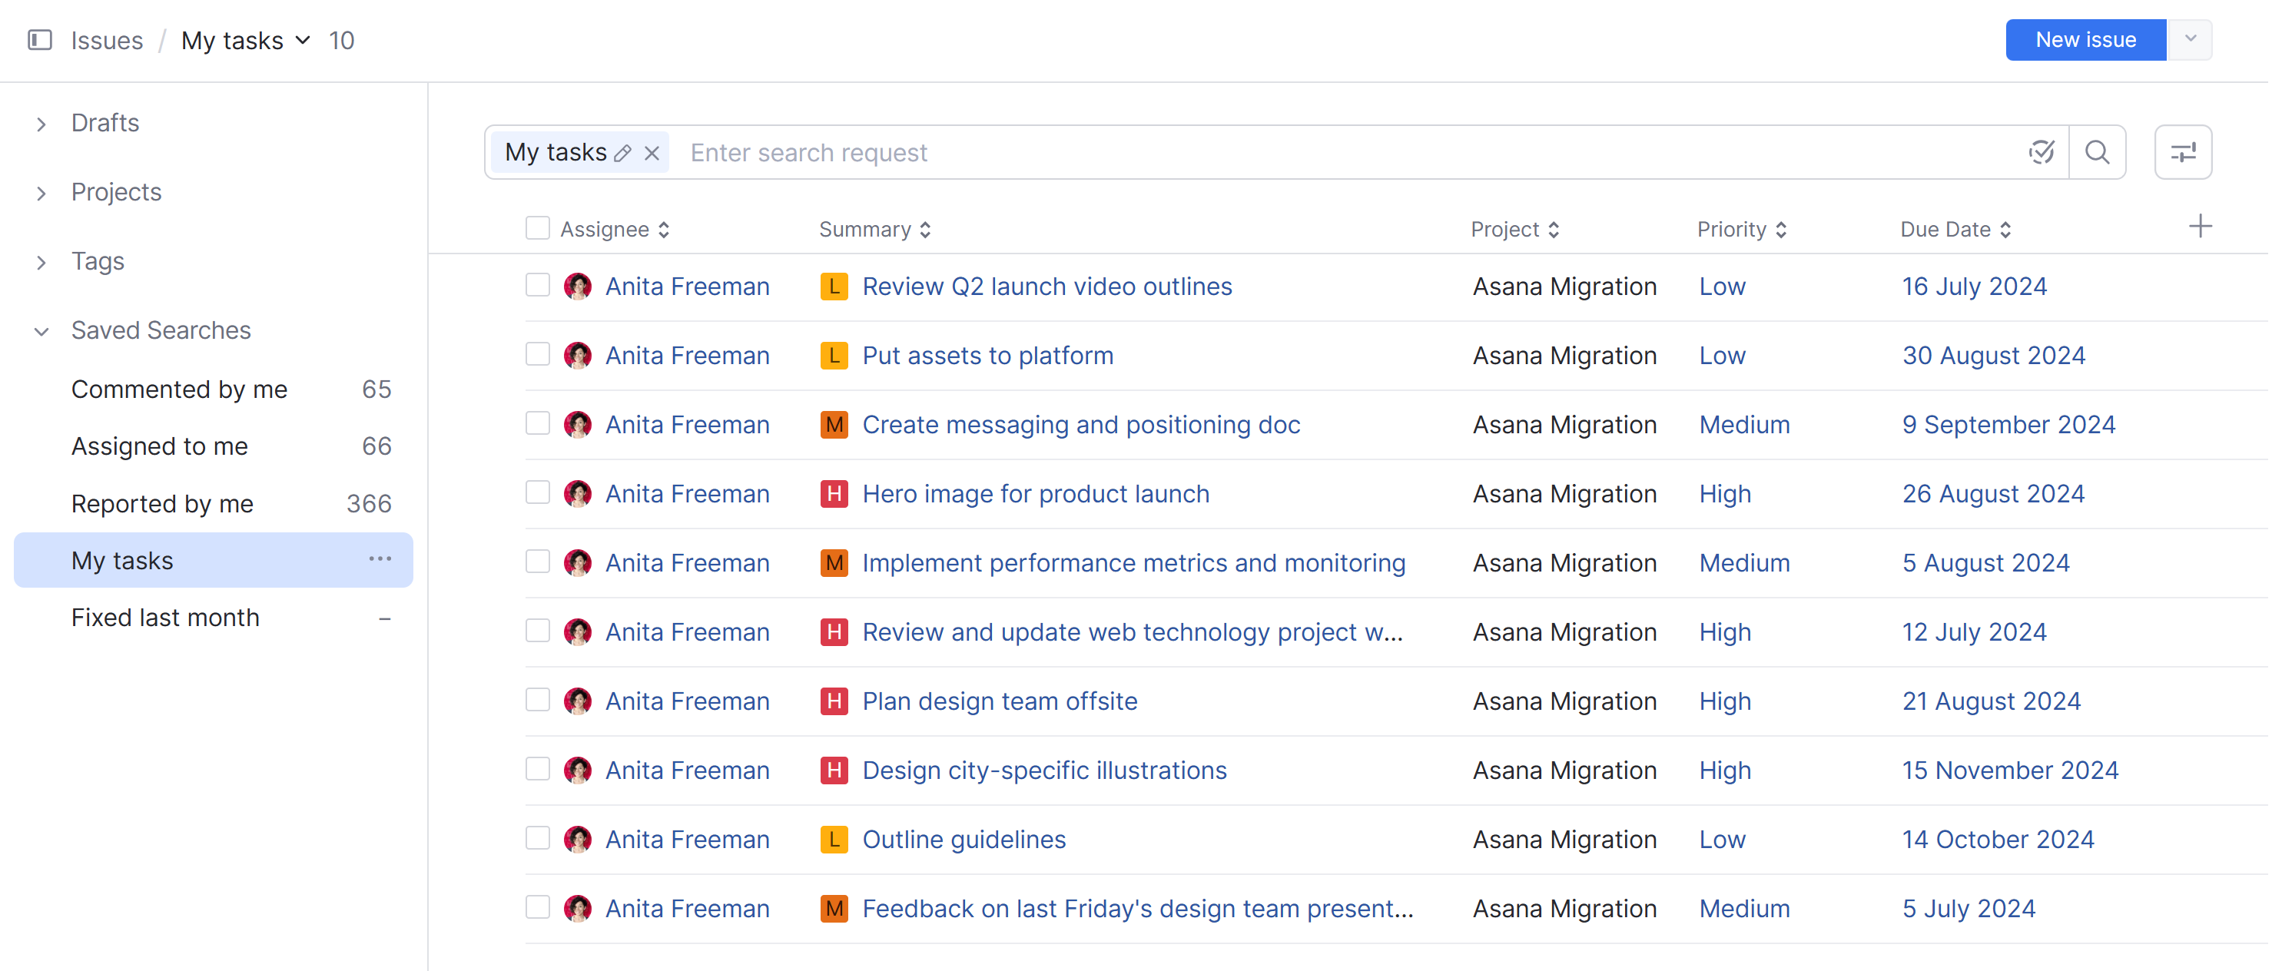The height and width of the screenshot is (971, 2282).
Task: Open the New issue dropdown arrow
Action: pos(2191,40)
